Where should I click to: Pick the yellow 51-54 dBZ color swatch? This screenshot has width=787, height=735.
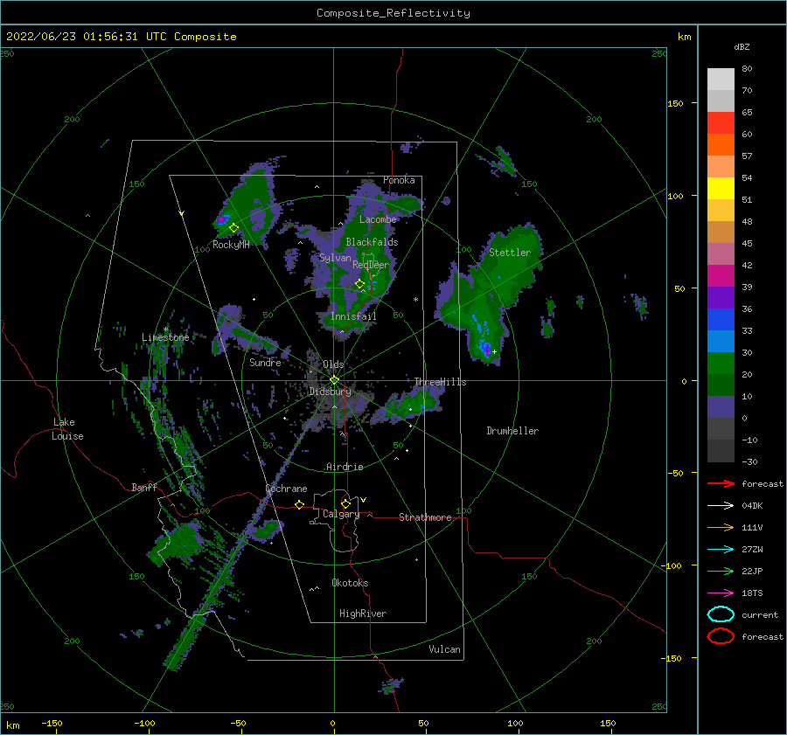pos(721,188)
